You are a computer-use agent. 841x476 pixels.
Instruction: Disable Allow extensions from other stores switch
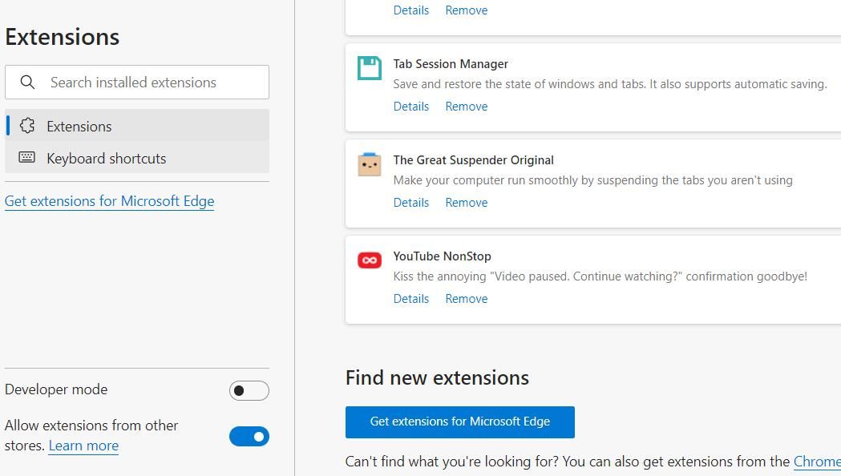pos(249,436)
